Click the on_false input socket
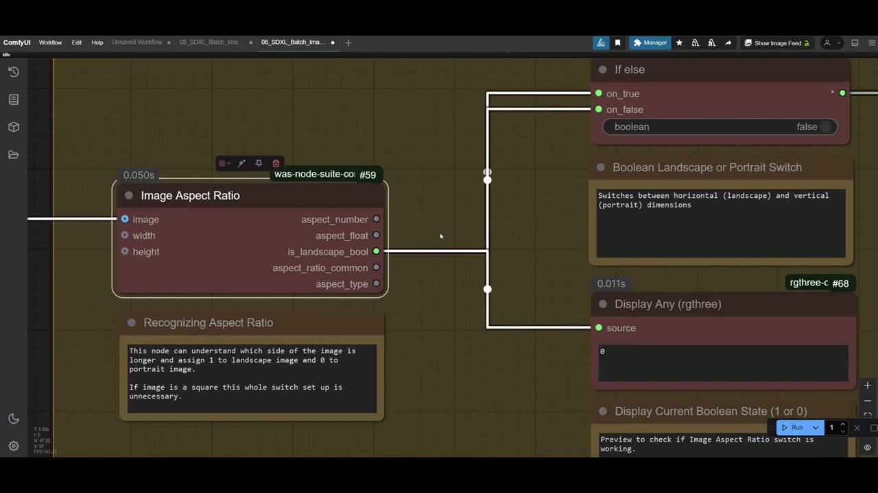The image size is (878, 493). tap(599, 110)
